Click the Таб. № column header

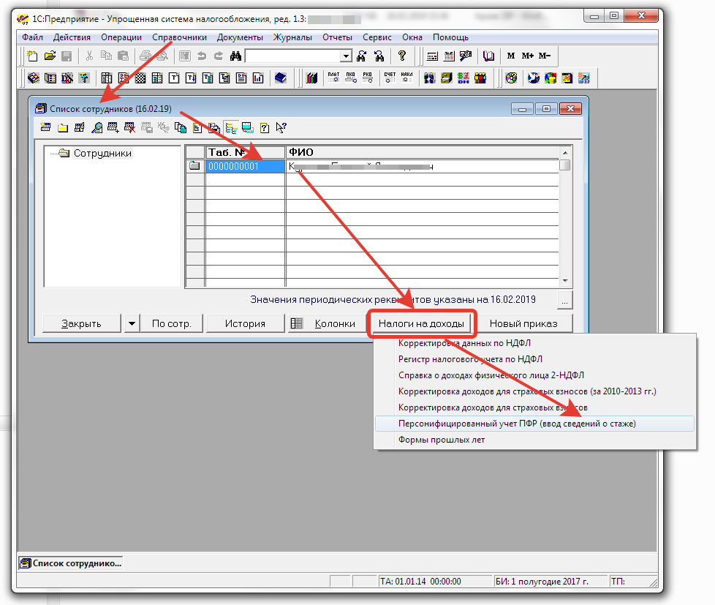point(246,152)
